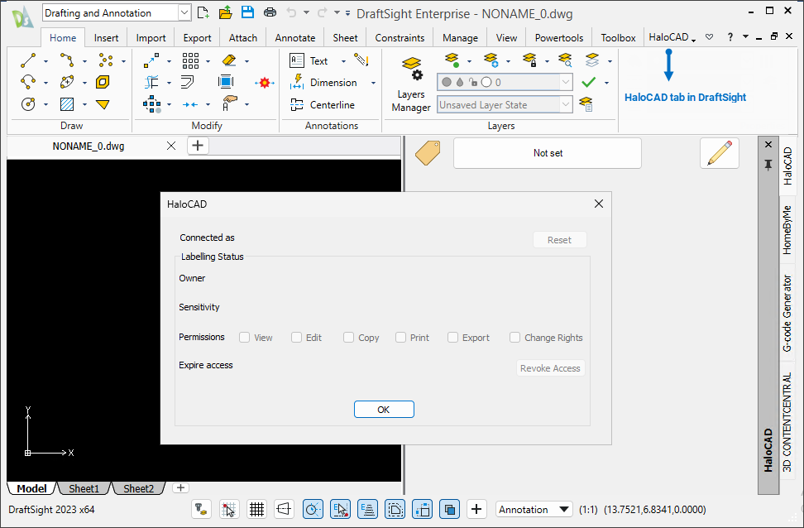
Task: Tick the Change Rights checkbox
Action: point(514,338)
